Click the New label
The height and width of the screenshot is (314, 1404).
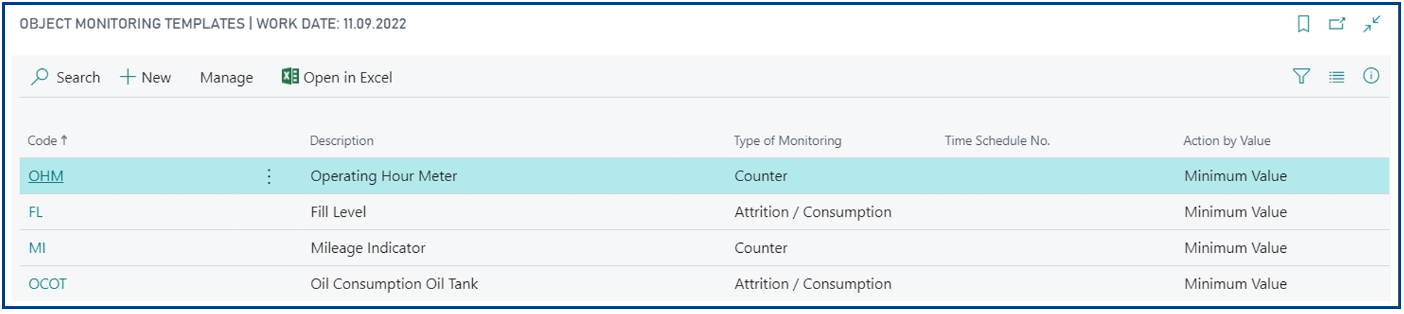pos(156,77)
